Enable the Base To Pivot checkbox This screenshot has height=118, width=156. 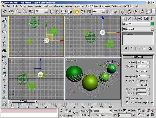tap(127, 99)
